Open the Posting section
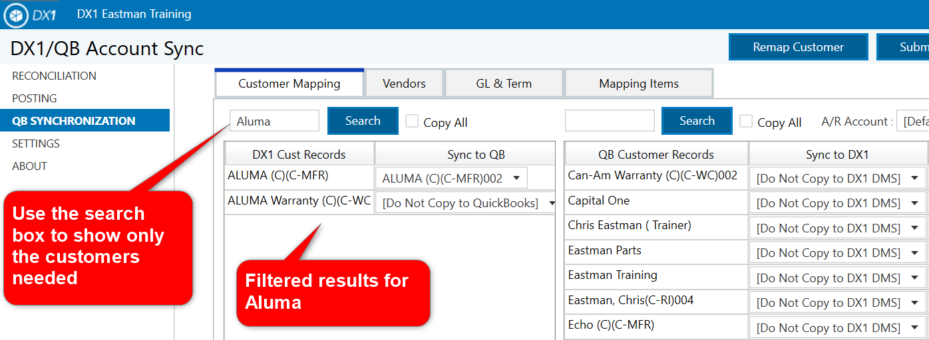The height and width of the screenshot is (340, 929). (x=34, y=98)
